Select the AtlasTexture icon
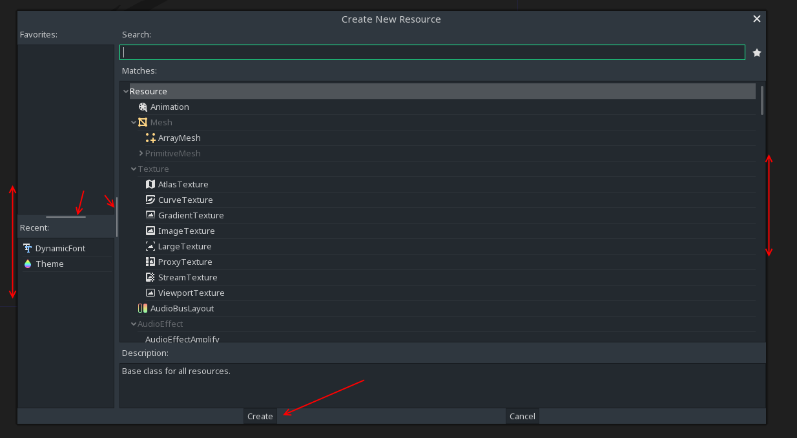The width and height of the screenshot is (797, 438). (150, 184)
